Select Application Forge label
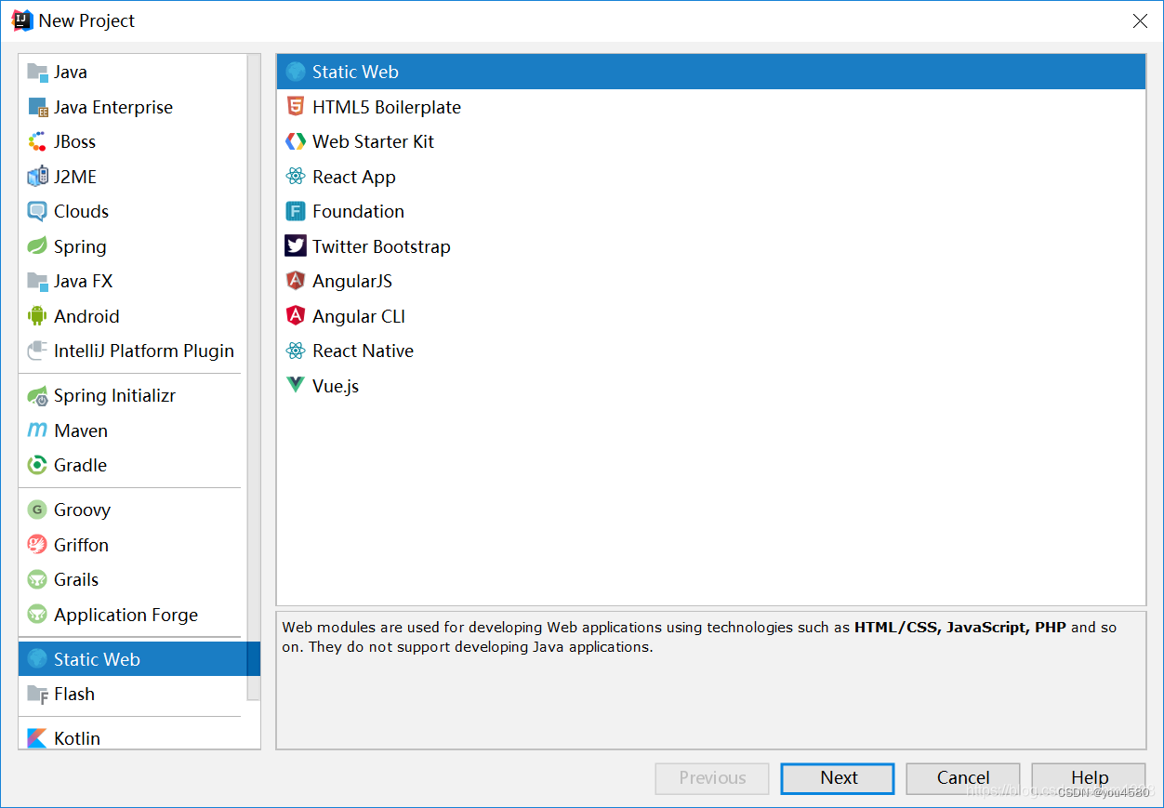This screenshot has height=808, width=1164. (126, 615)
